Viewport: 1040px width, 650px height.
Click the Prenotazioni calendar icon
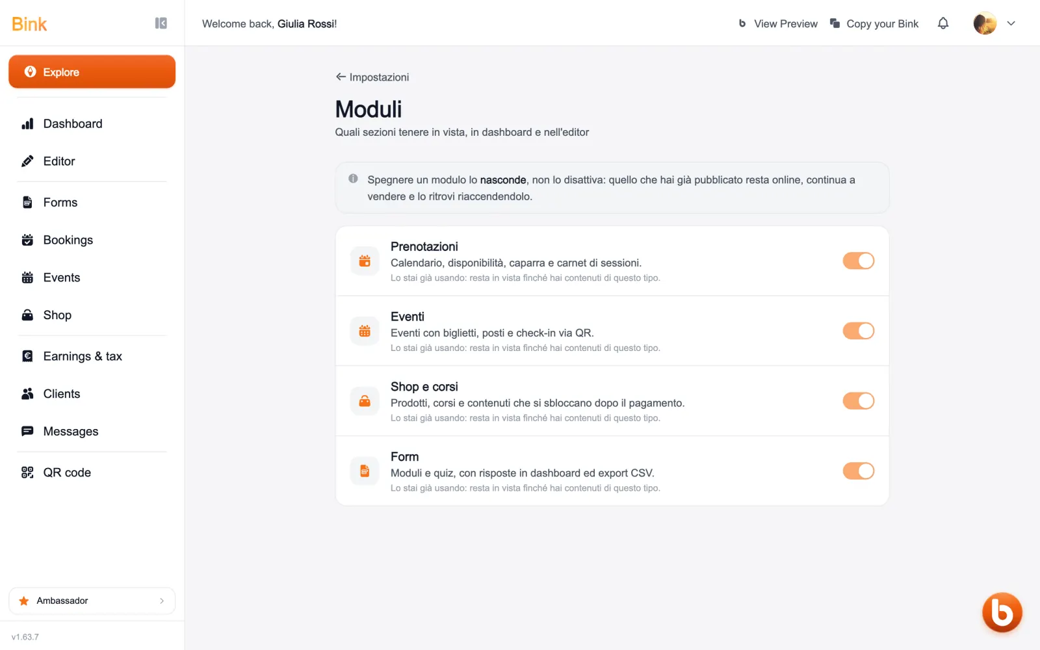365,261
